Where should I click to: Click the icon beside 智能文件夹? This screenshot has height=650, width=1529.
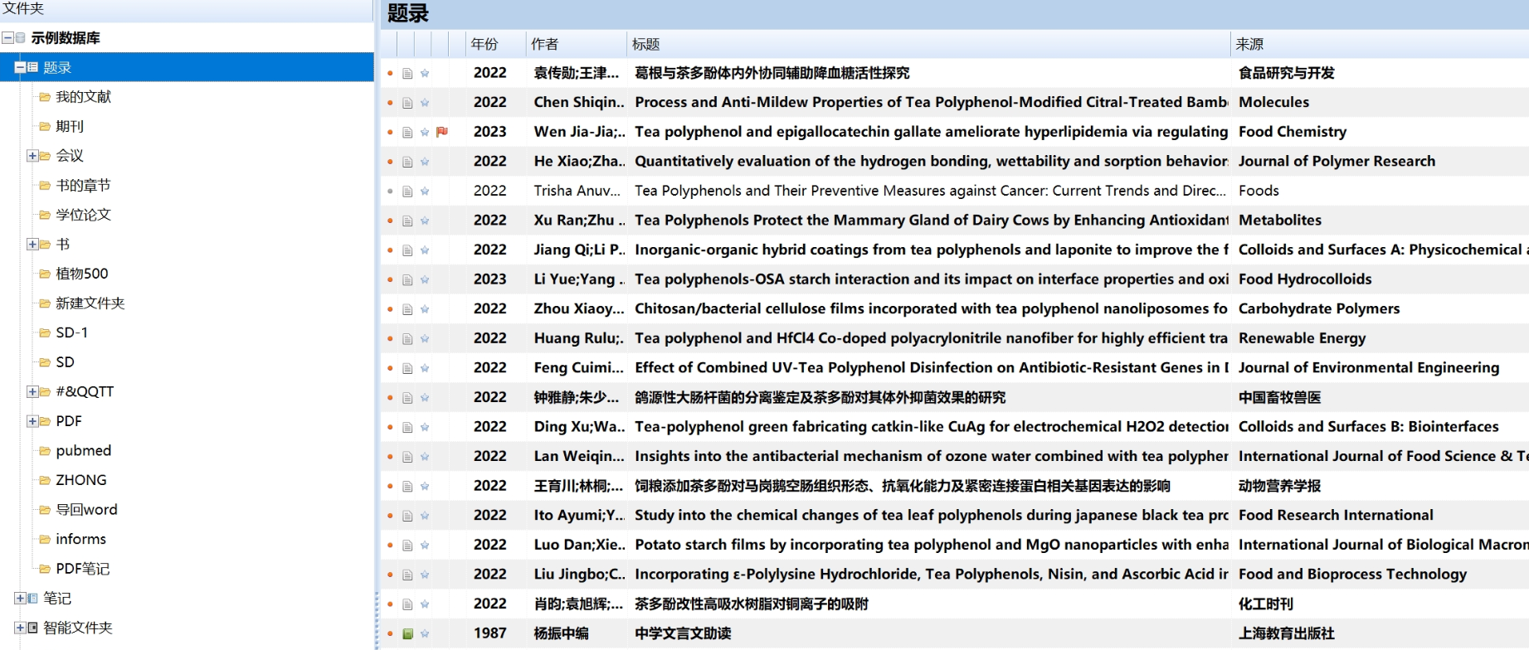pos(33,628)
